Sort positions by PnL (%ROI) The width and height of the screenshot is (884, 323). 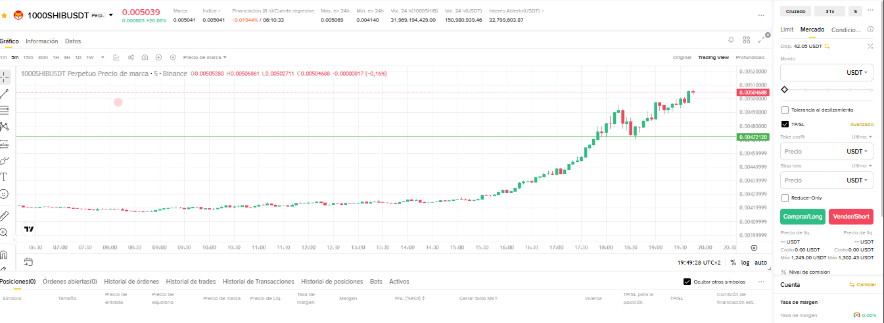point(409,298)
